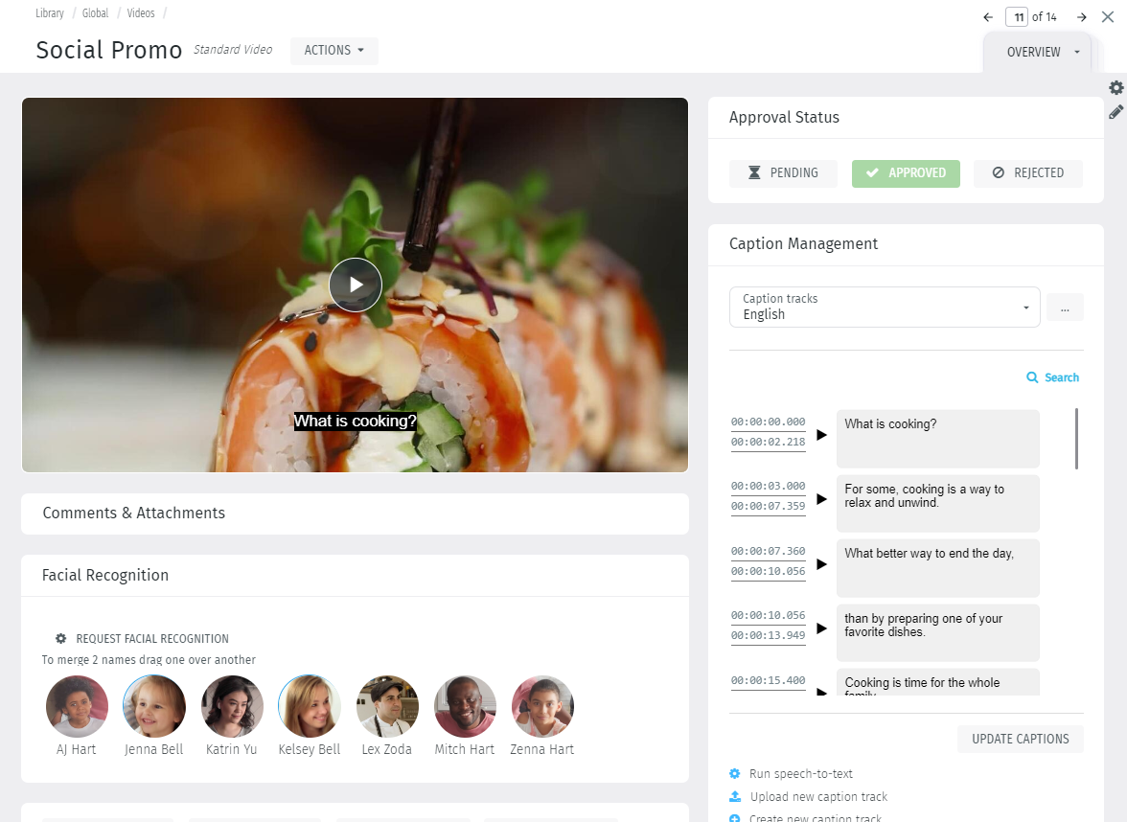Open the Videos breadcrumb
Screen dimensions: 1127x822
pos(141,13)
